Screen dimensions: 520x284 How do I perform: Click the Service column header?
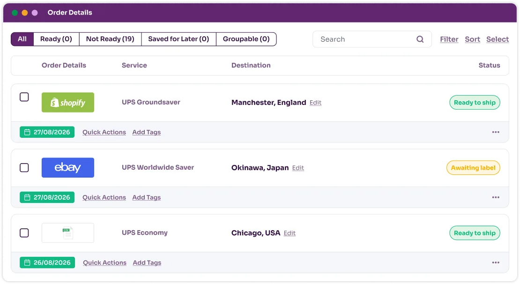click(134, 65)
